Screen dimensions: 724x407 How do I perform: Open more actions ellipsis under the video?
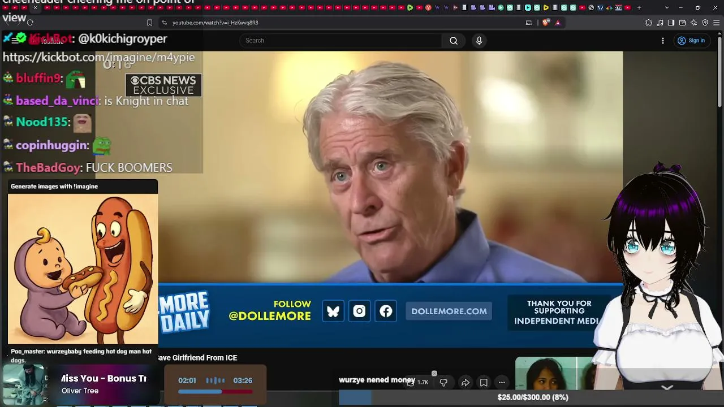click(502, 383)
